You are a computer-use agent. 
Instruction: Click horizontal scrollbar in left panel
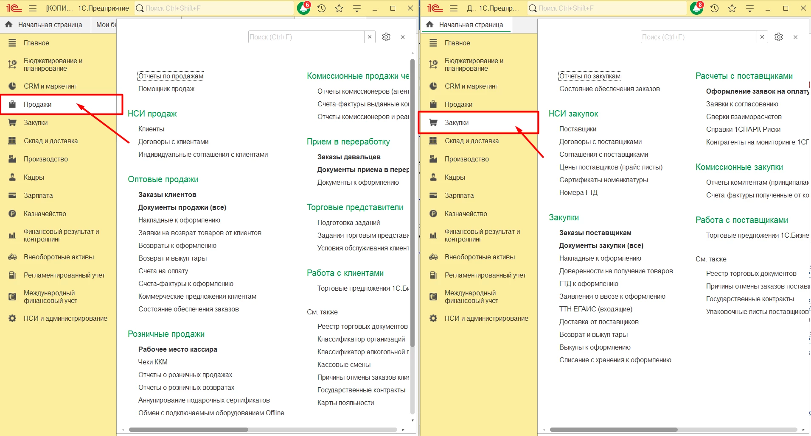pyautogui.click(x=188, y=429)
